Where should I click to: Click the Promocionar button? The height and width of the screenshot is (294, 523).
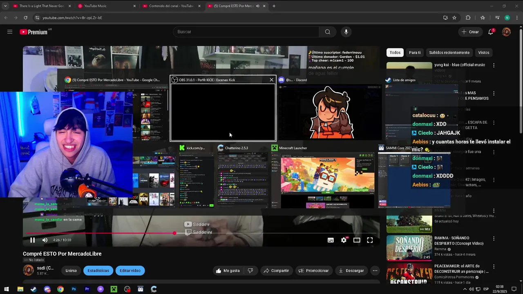[313, 270]
